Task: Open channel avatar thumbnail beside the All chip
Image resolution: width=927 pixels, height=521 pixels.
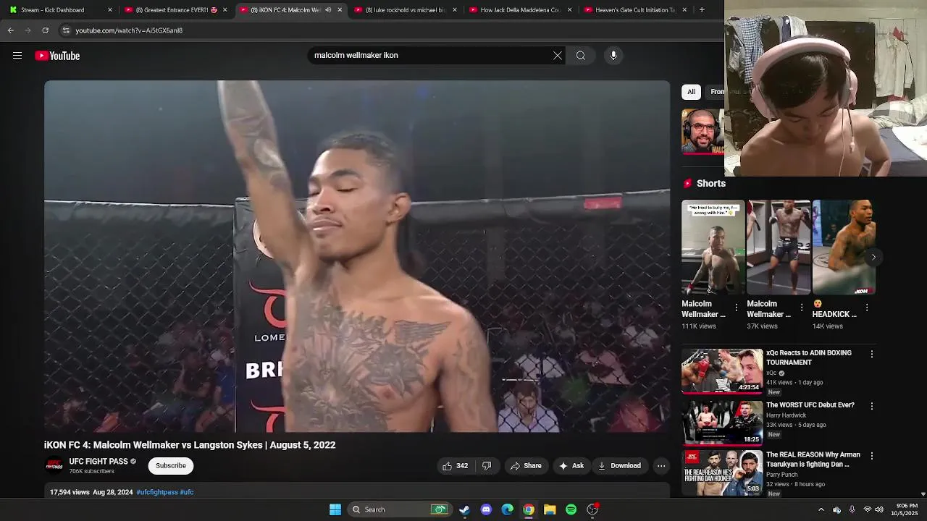Action: (702, 132)
